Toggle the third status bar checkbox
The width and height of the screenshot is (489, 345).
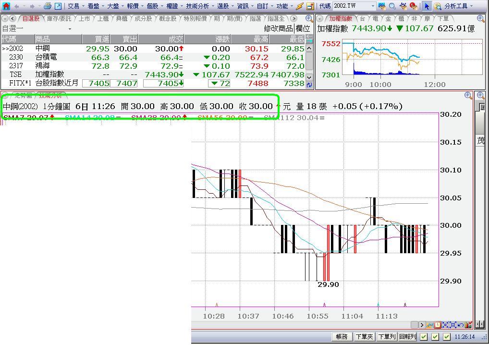pyautogui.click(x=447, y=337)
